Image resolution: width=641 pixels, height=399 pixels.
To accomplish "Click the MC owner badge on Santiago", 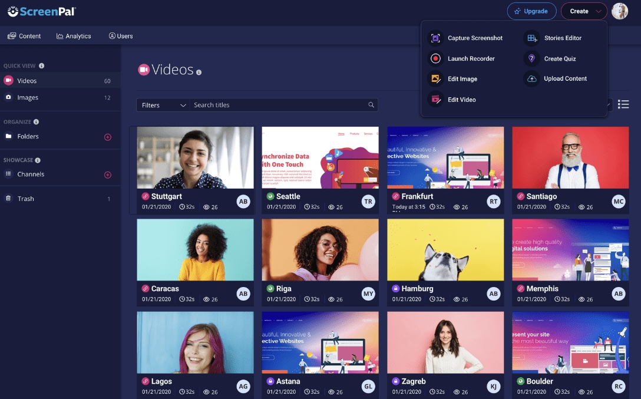I will tap(619, 202).
